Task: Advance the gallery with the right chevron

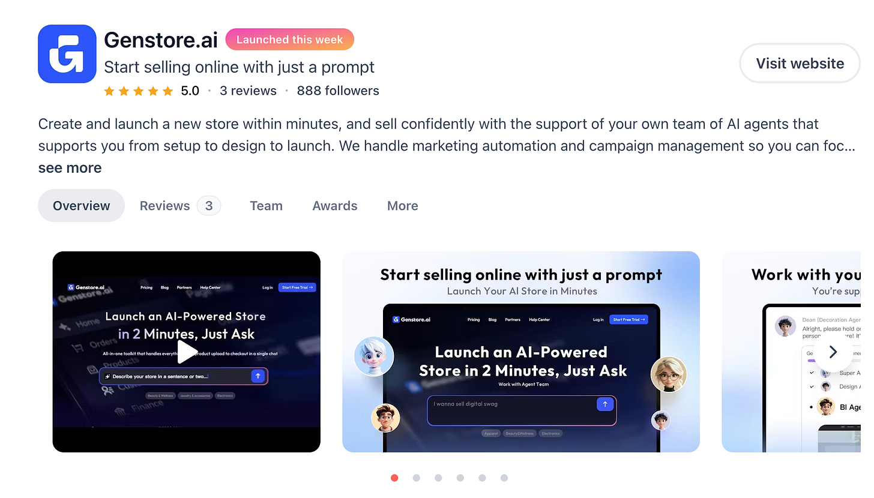Action: pyautogui.click(x=833, y=352)
